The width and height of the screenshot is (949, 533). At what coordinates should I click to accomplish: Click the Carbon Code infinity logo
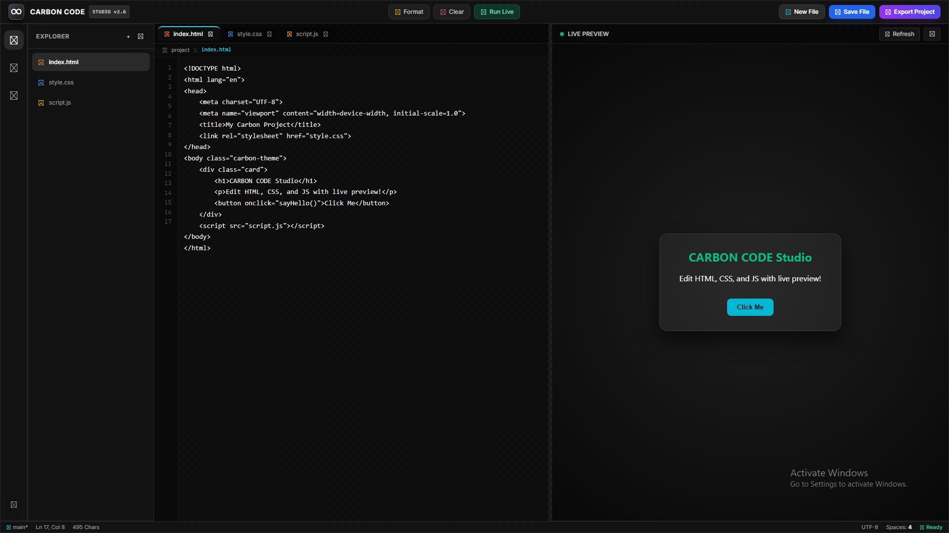tap(16, 12)
